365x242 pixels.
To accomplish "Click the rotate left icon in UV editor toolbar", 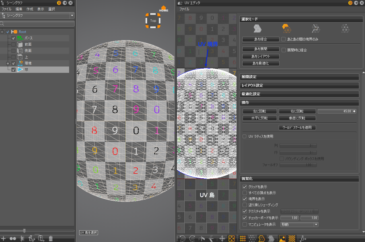I will tap(183, 238).
